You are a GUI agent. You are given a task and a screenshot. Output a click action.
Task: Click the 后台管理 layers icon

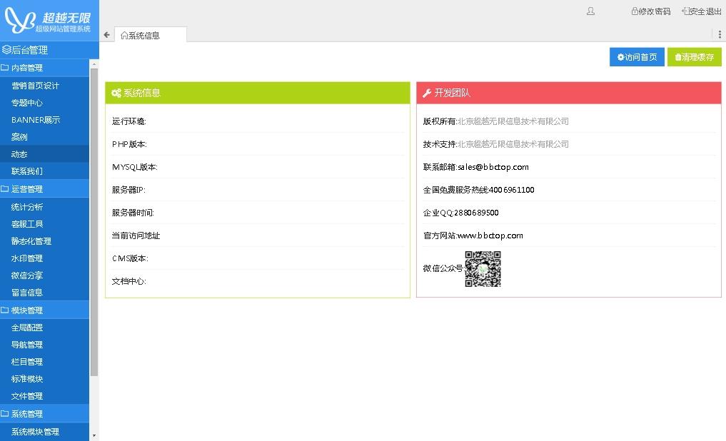pyautogui.click(x=6, y=50)
